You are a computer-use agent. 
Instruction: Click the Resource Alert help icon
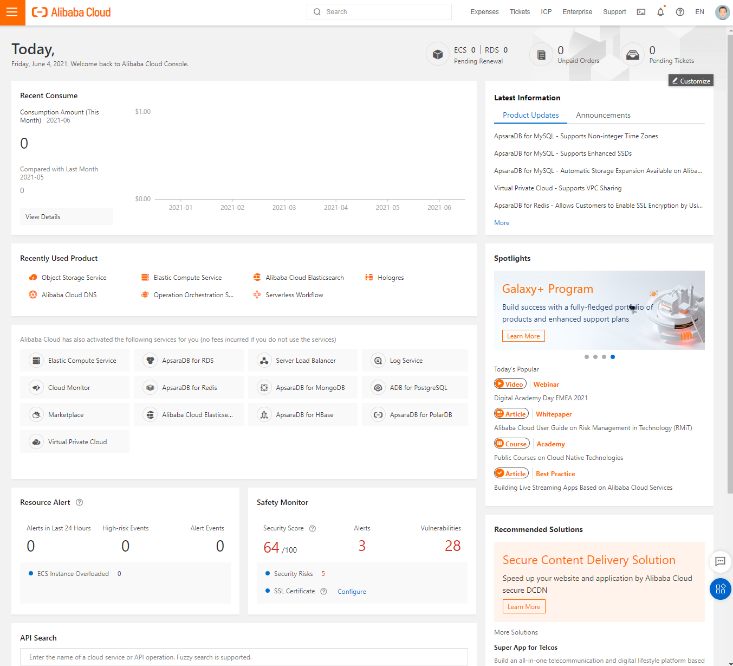coord(80,502)
